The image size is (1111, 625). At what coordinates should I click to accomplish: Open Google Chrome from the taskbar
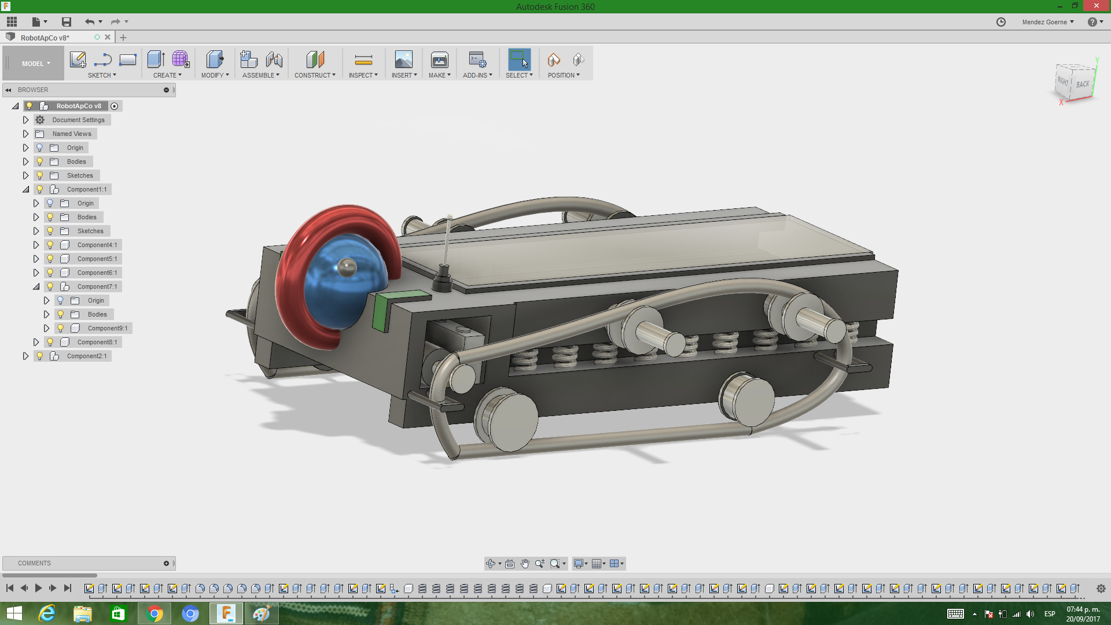click(x=154, y=613)
